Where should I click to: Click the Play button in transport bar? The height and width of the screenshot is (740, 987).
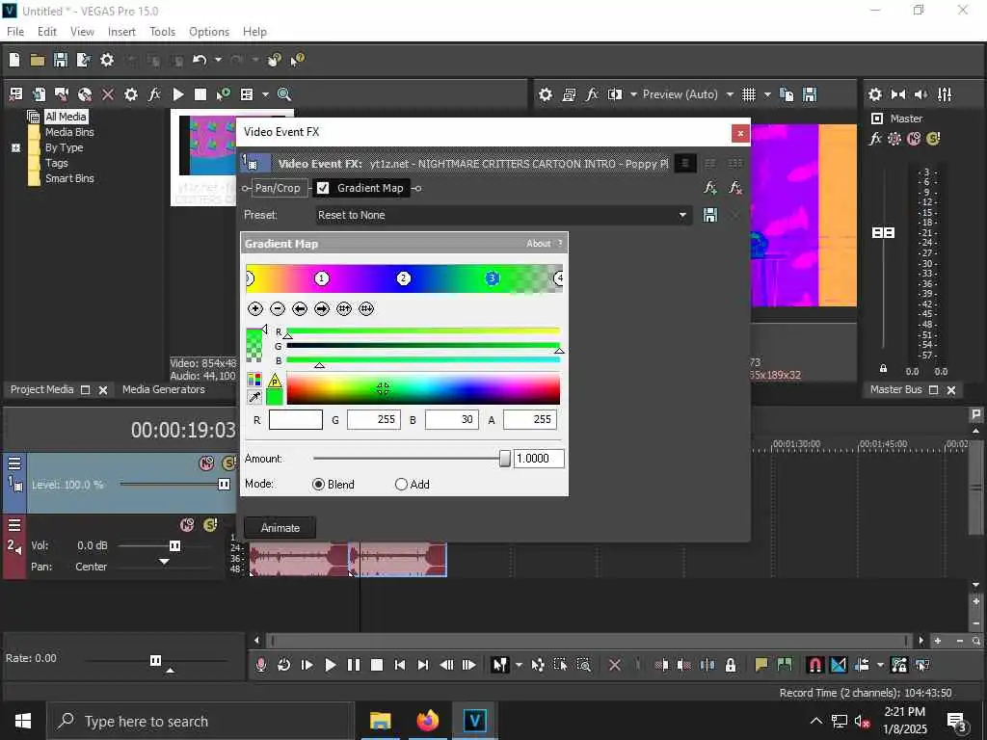coord(330,665)
